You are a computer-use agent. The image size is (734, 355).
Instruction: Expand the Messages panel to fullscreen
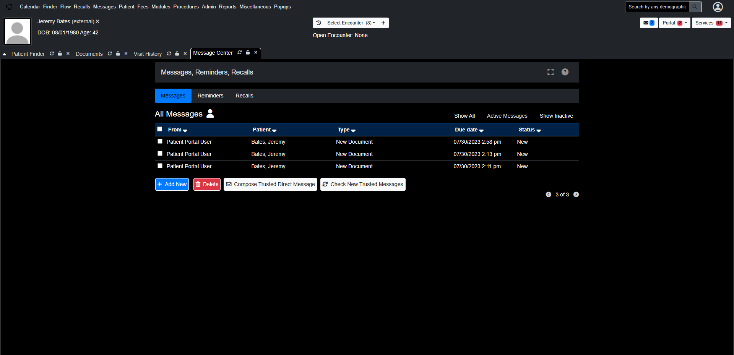(550, 72)
